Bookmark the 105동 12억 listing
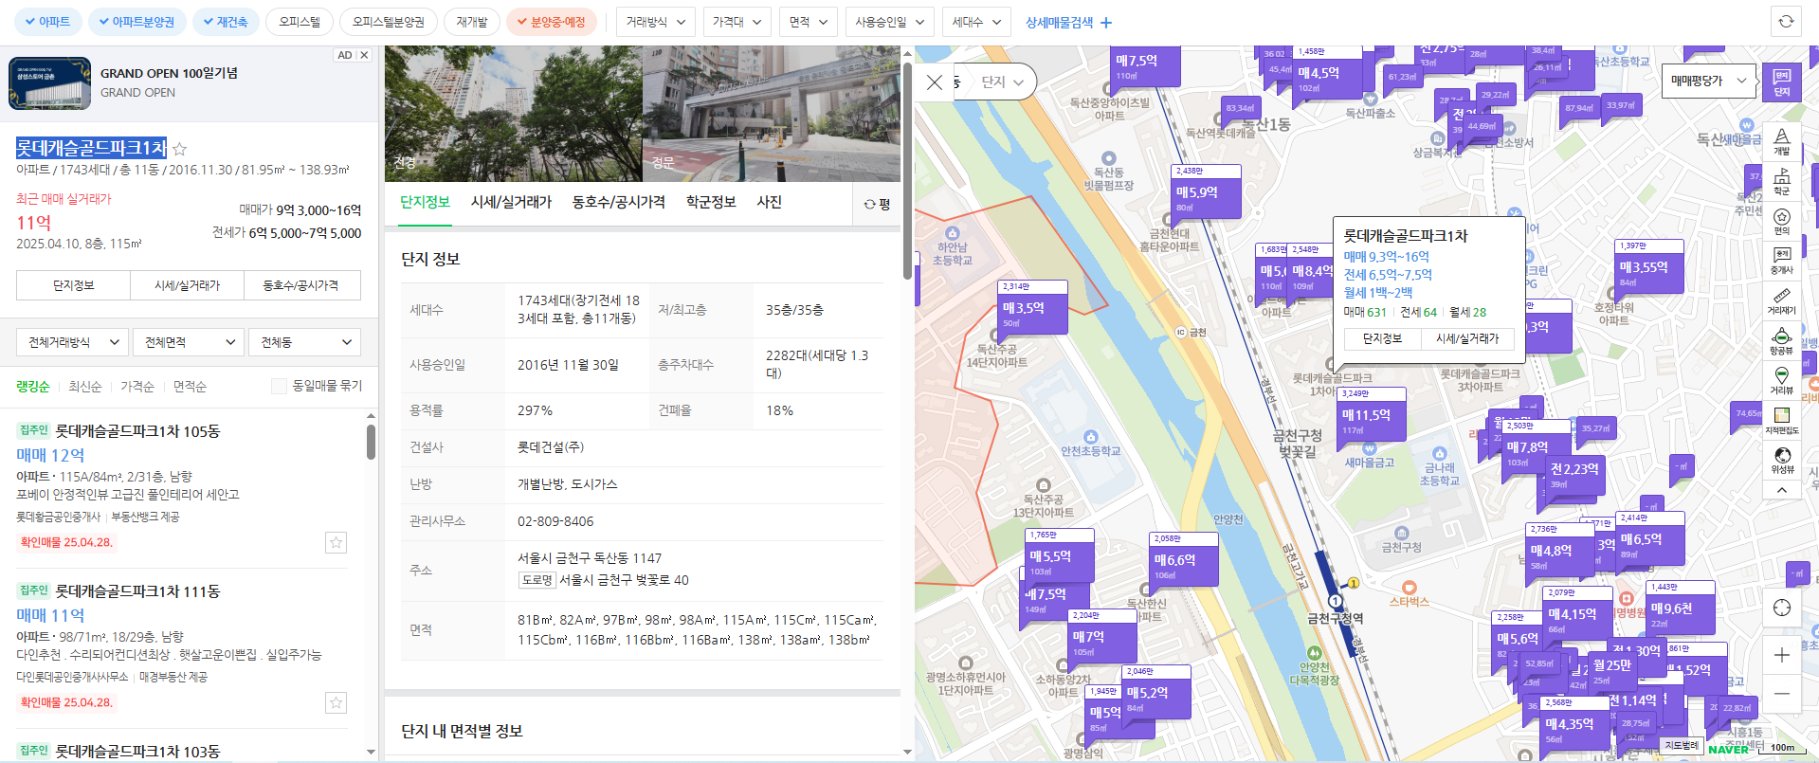This screenshot has width=1819, height=763. (336, 542)
